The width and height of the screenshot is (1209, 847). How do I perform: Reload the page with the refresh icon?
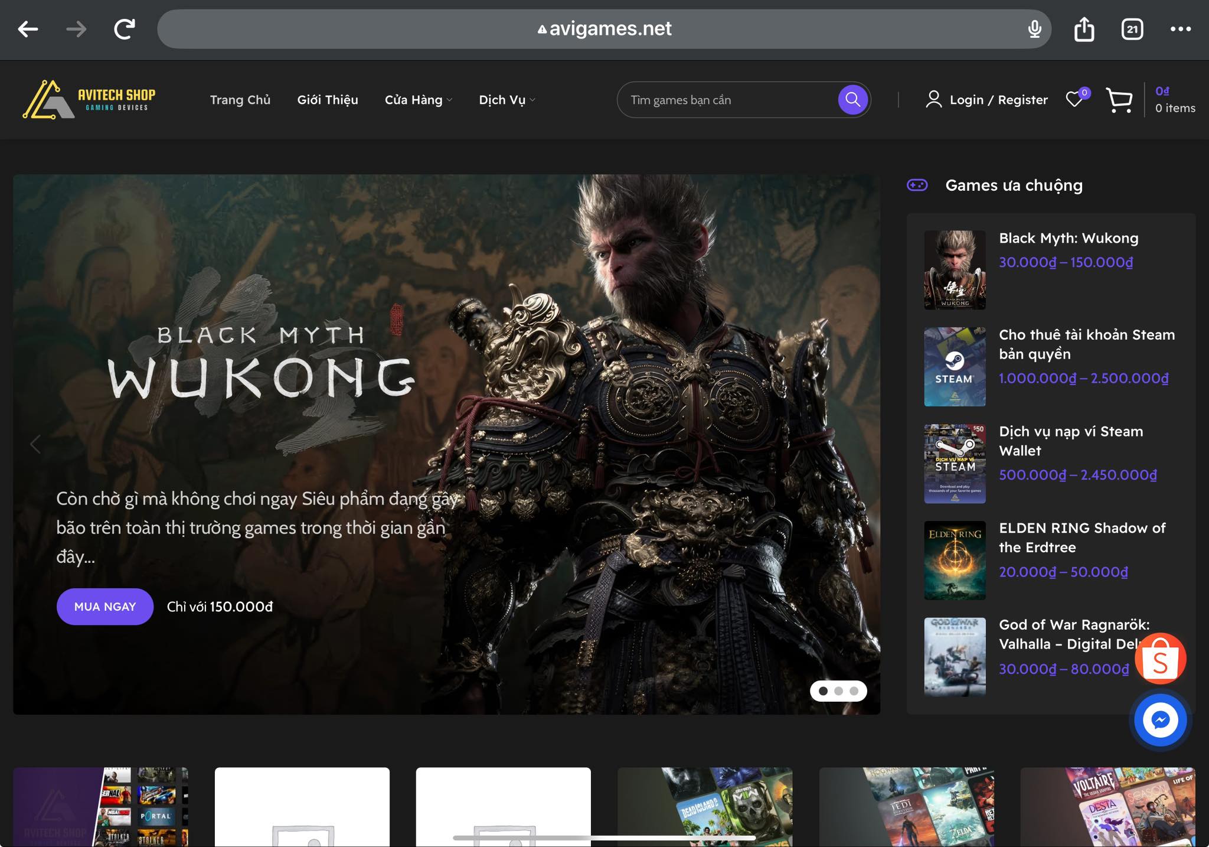coord(125,29)
